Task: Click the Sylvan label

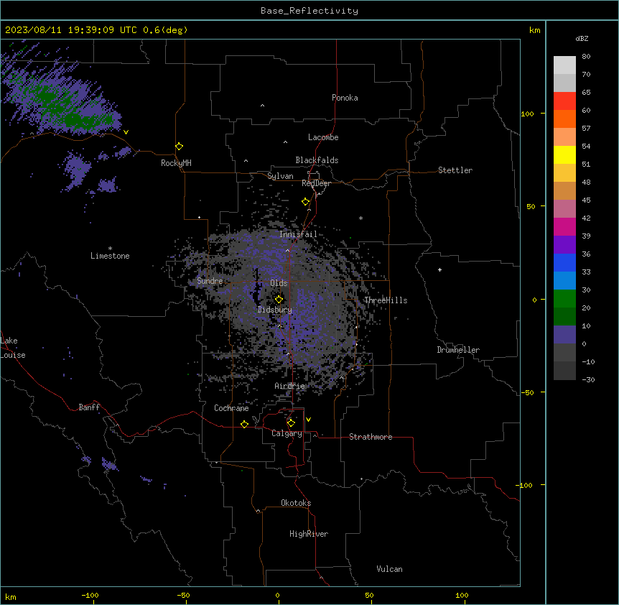Action: point(280,176)
